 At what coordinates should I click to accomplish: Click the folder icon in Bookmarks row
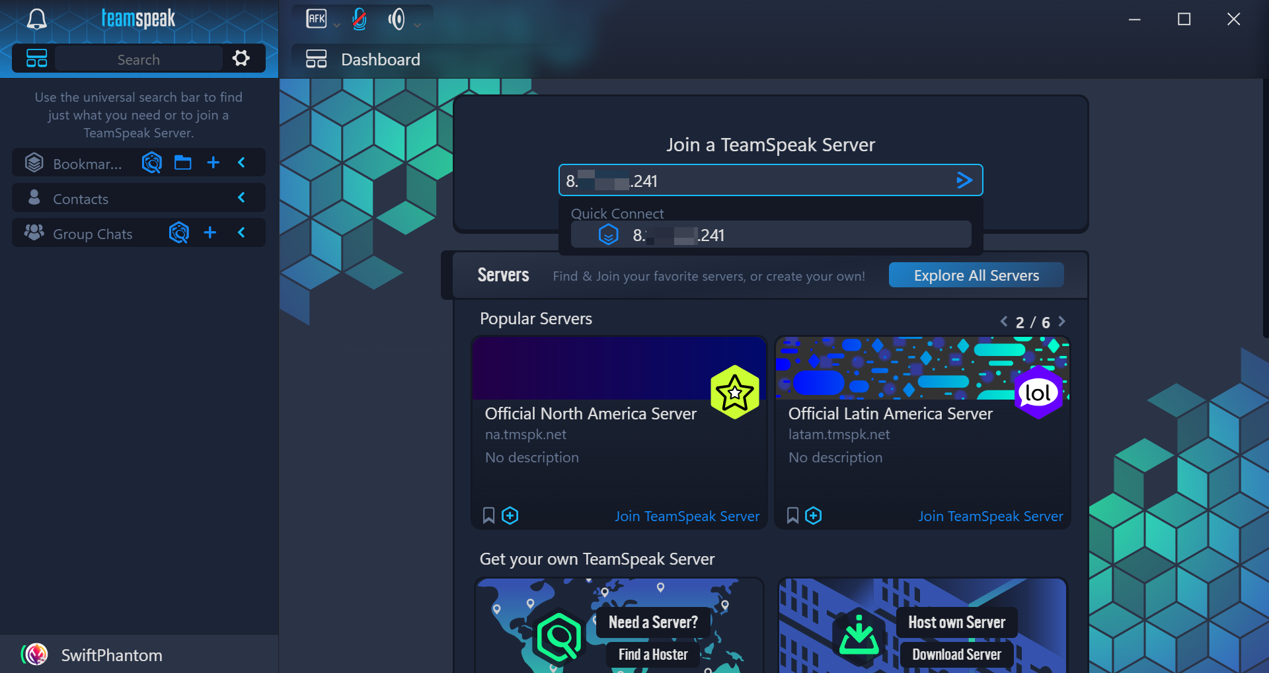183,162
